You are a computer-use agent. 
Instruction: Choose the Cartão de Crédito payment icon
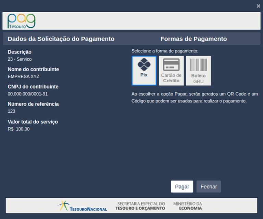click(171, 70)
